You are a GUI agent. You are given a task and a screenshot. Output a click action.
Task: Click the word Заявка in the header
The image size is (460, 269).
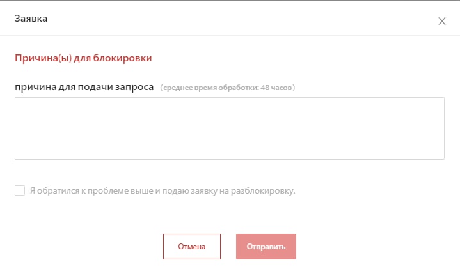31,19
